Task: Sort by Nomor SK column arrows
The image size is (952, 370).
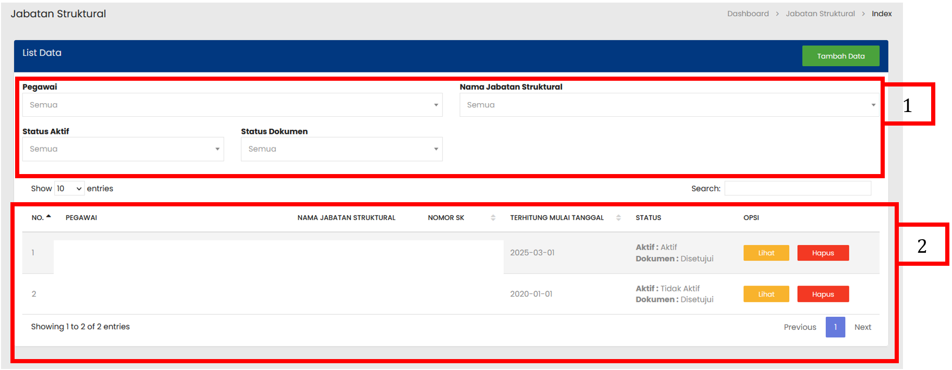Action: (493, 218)
